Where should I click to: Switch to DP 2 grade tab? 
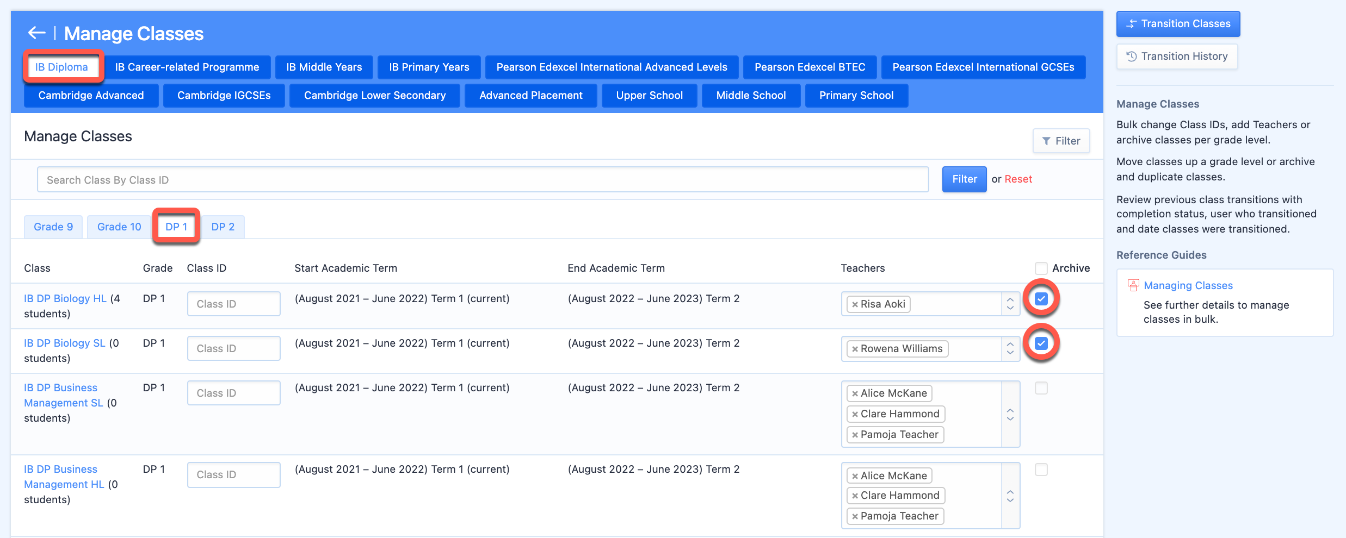pyautogui.click(x=223, y=227)
